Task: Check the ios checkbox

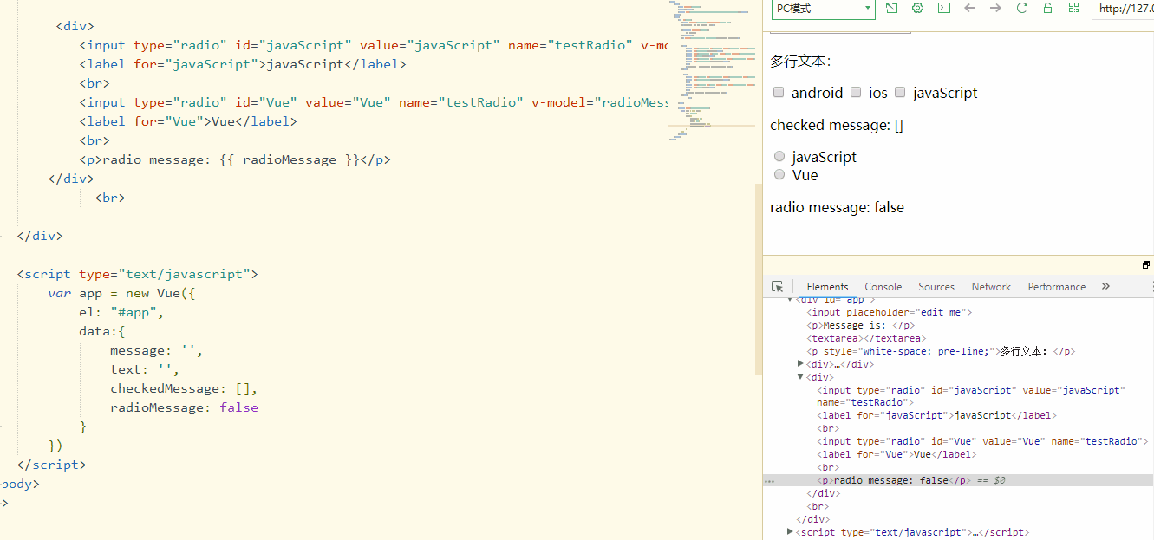Action: click(856, 92)
